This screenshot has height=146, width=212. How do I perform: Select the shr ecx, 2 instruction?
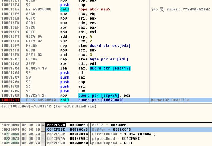point(106,41)
